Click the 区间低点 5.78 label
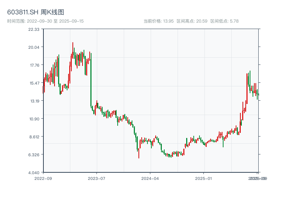Image resolution: width=287 pixels, height=215 pixels. tap(224, 21)
